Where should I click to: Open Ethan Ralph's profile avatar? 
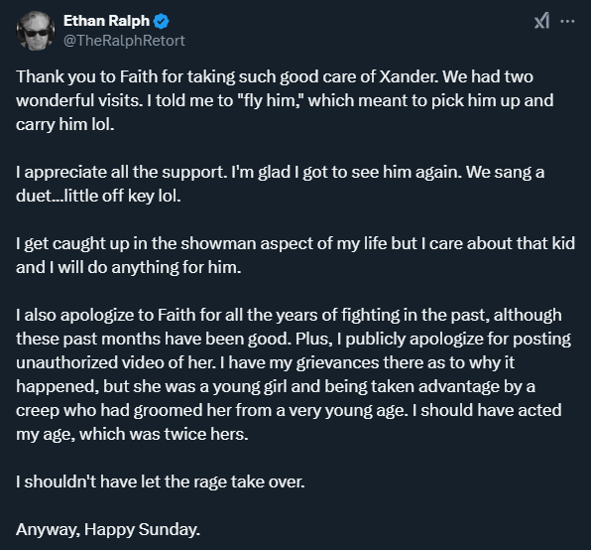click(x=36, y=31)
